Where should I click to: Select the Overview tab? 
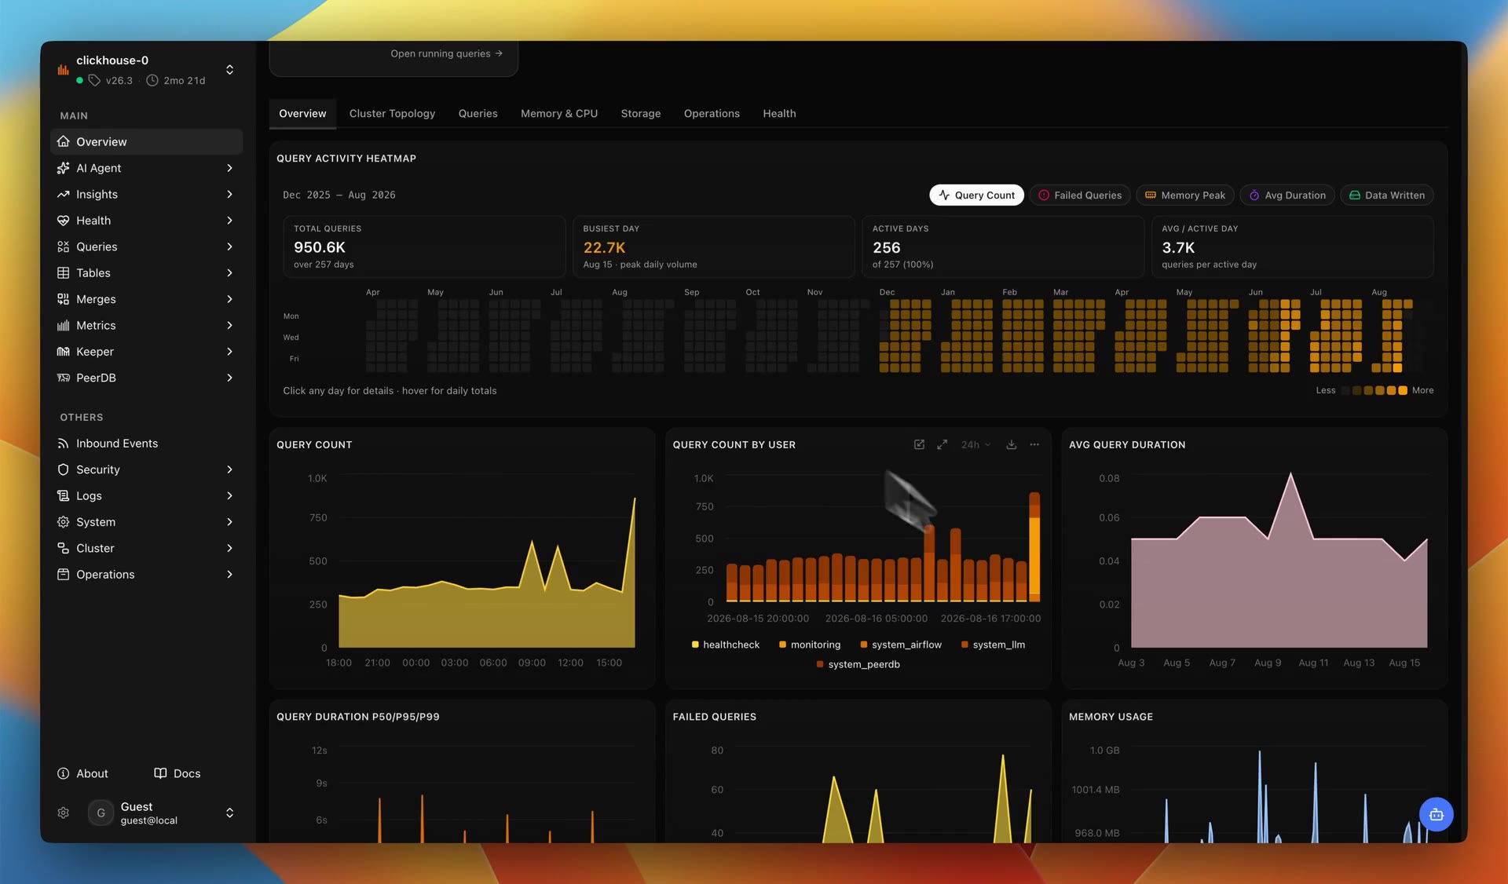click(302, 113)
